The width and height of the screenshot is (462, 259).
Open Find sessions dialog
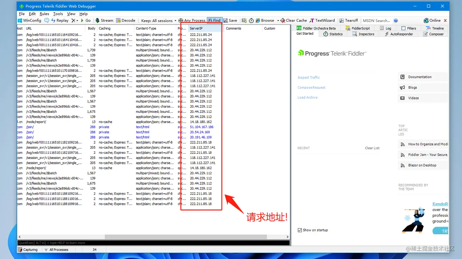click(214, 20)
